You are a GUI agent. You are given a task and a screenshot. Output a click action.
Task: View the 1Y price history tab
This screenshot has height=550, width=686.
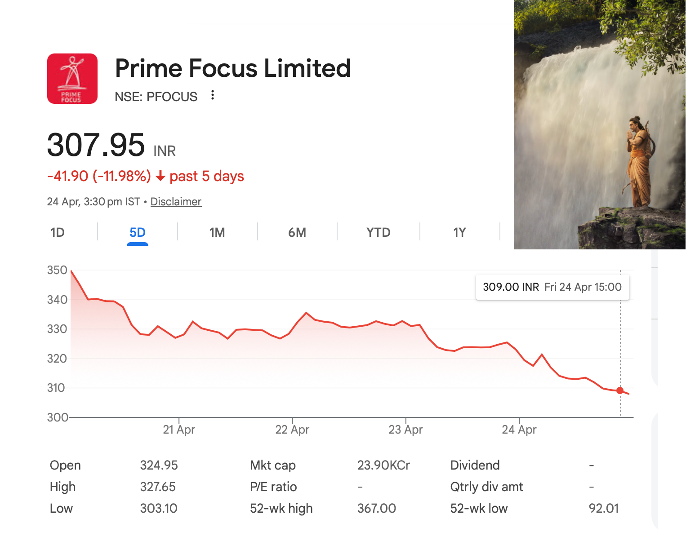point(459,232)
